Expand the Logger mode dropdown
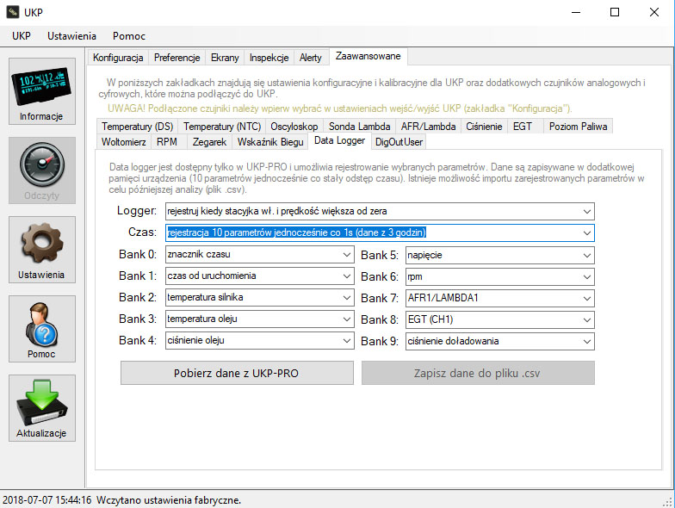Image resolution: width=675 pixels, height=508 pixels. (x=379, y=211)
